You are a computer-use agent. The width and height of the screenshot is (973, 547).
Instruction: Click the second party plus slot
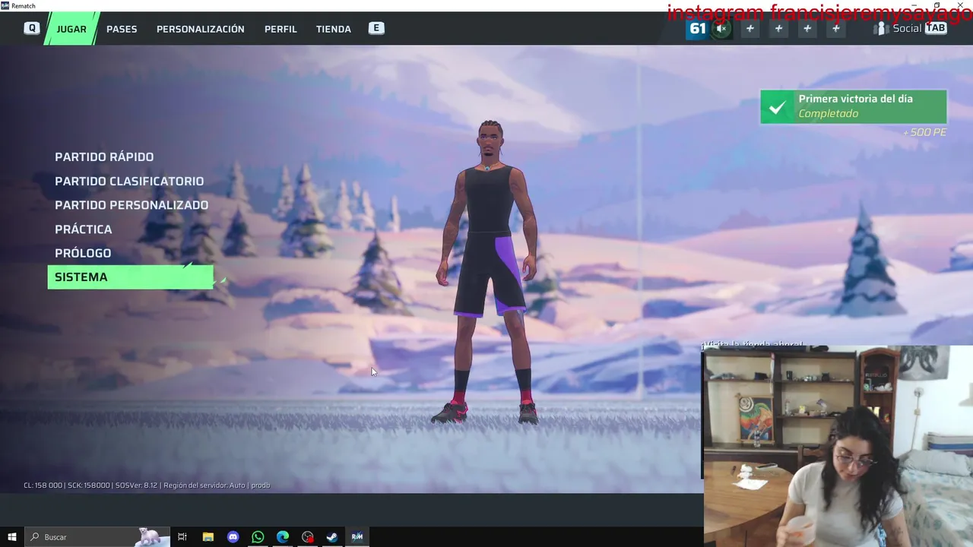pyautogui.click(x=778, y=29)
